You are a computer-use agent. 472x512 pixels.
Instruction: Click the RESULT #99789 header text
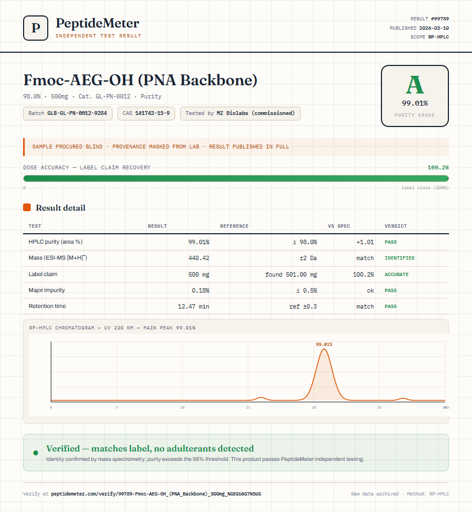coord(430,19)
